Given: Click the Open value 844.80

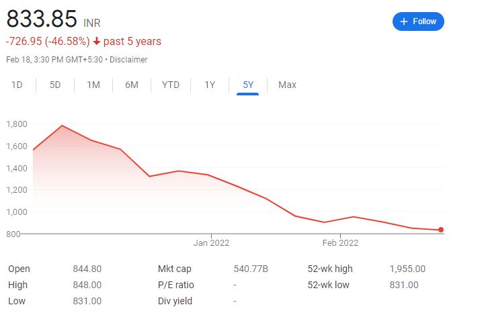Looking at the screenshot, I should point(87,269).
